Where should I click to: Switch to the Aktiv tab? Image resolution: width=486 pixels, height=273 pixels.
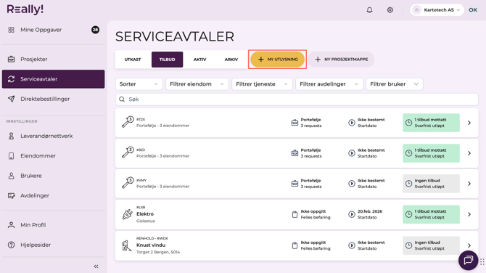[x=200, y=60]
